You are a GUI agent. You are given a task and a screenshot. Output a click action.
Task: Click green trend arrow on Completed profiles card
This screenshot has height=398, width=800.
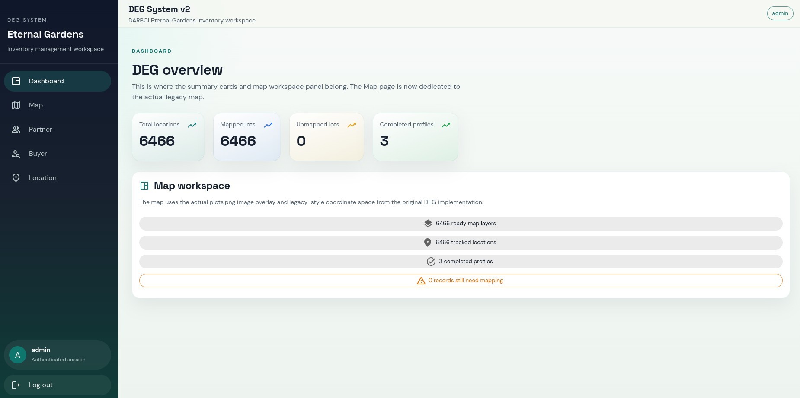[446, 125]
